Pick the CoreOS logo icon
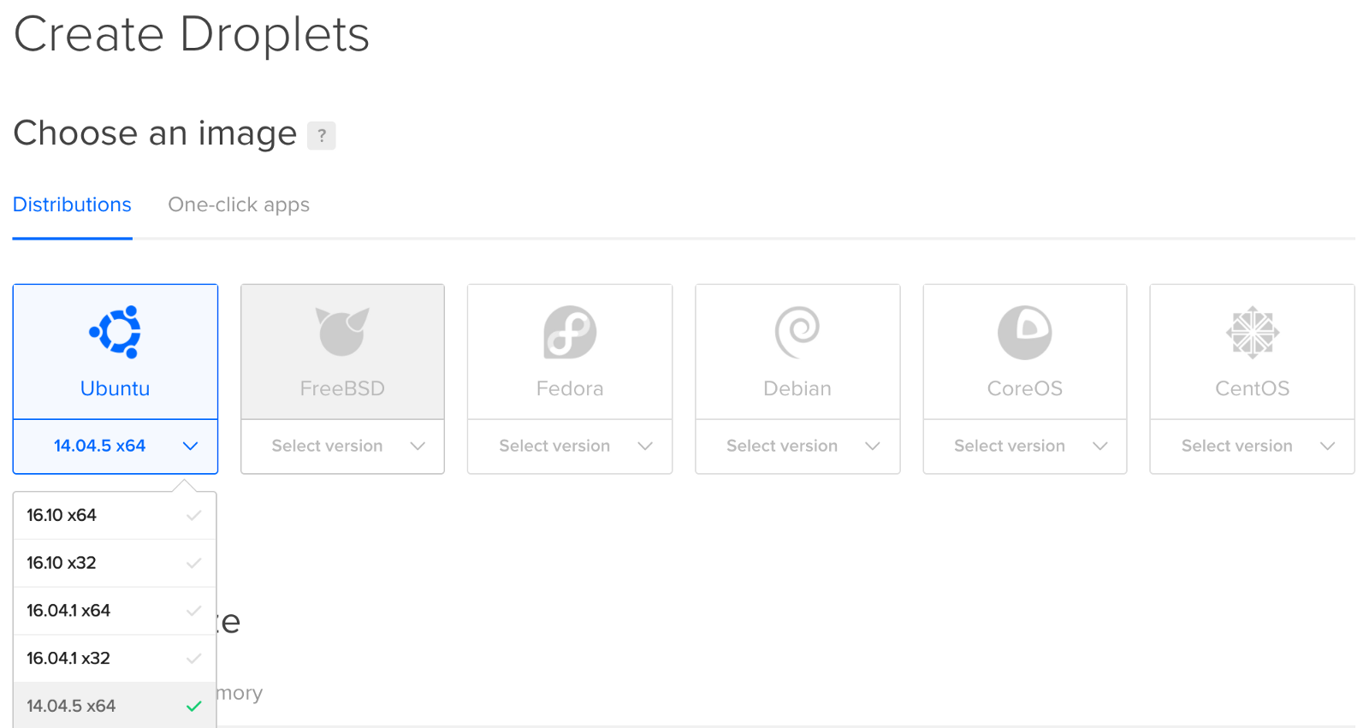This screenshot has width=1369, height=728. tap(1024, 332)
